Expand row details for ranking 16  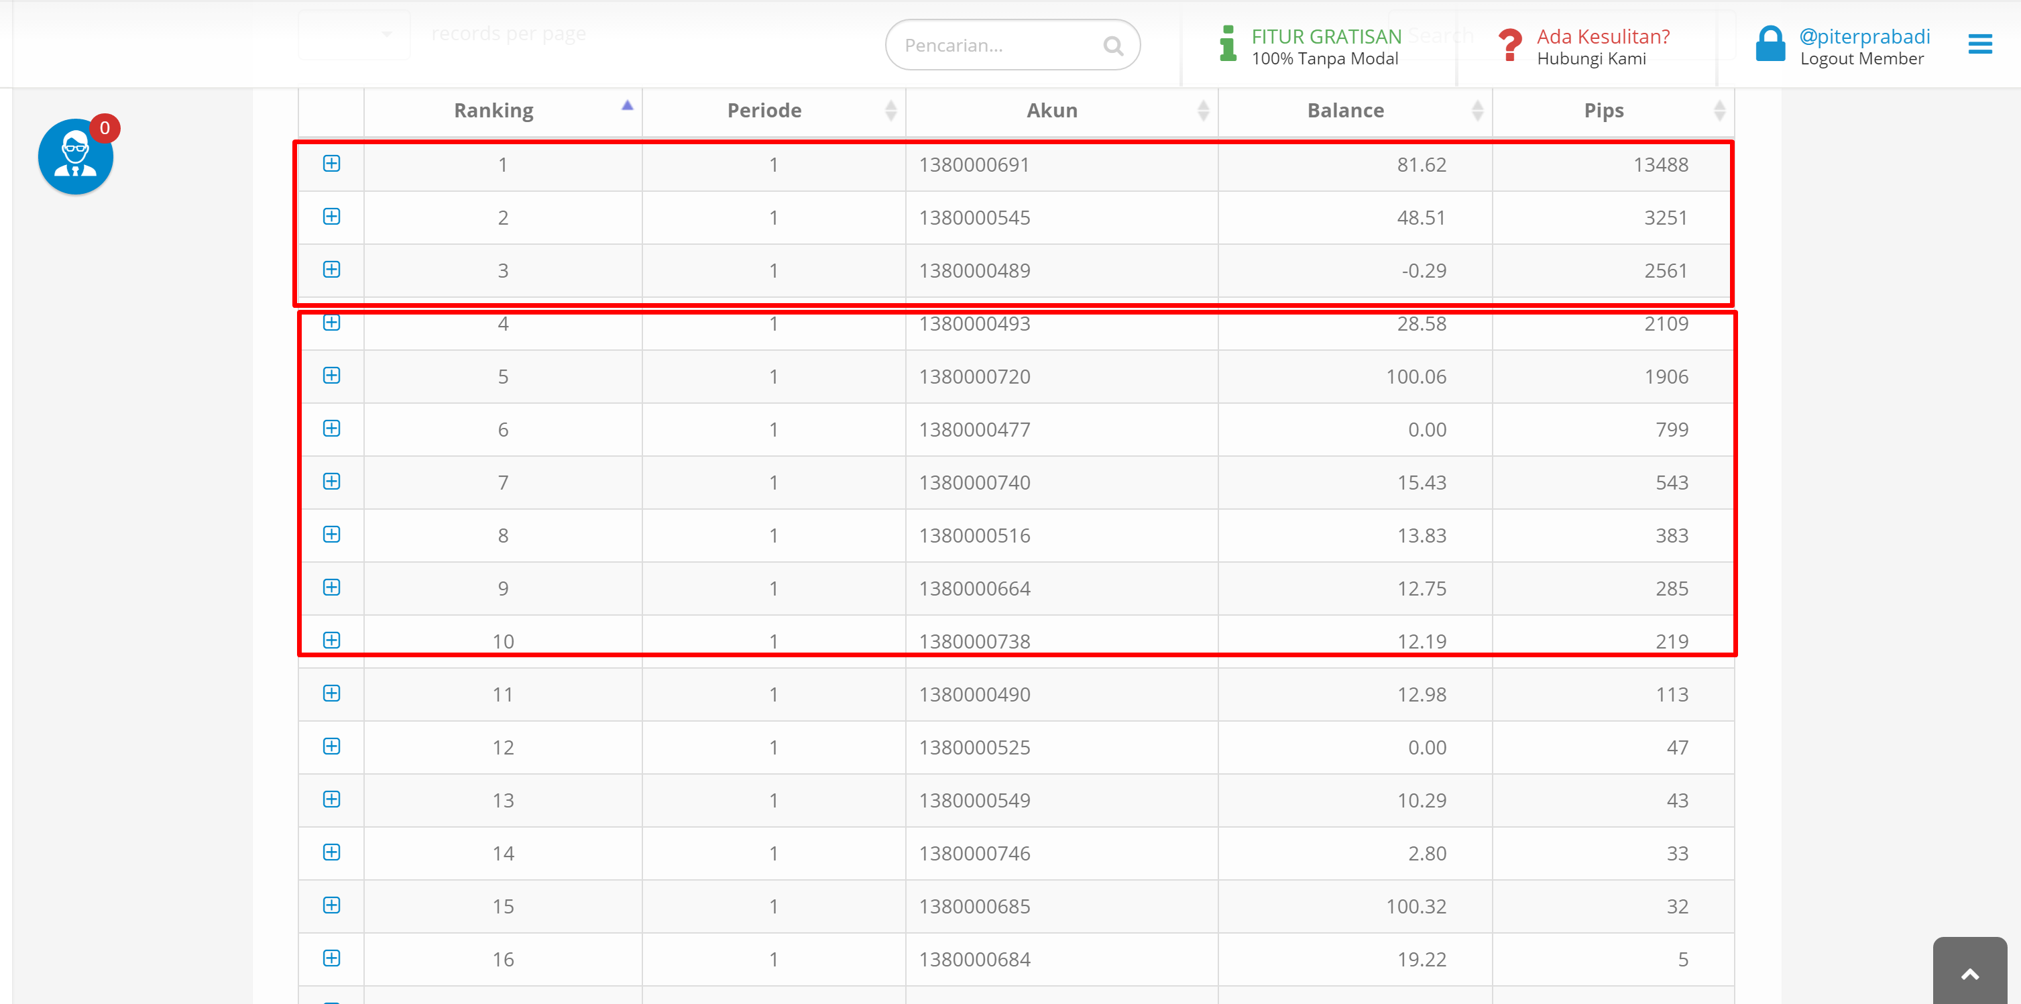(331, 958)
